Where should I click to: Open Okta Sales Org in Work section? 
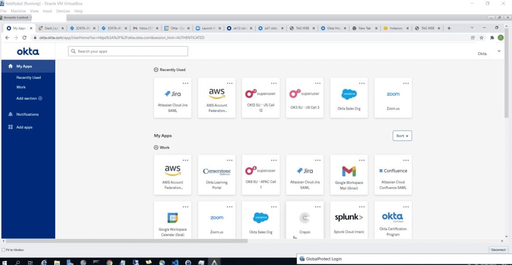261,220
